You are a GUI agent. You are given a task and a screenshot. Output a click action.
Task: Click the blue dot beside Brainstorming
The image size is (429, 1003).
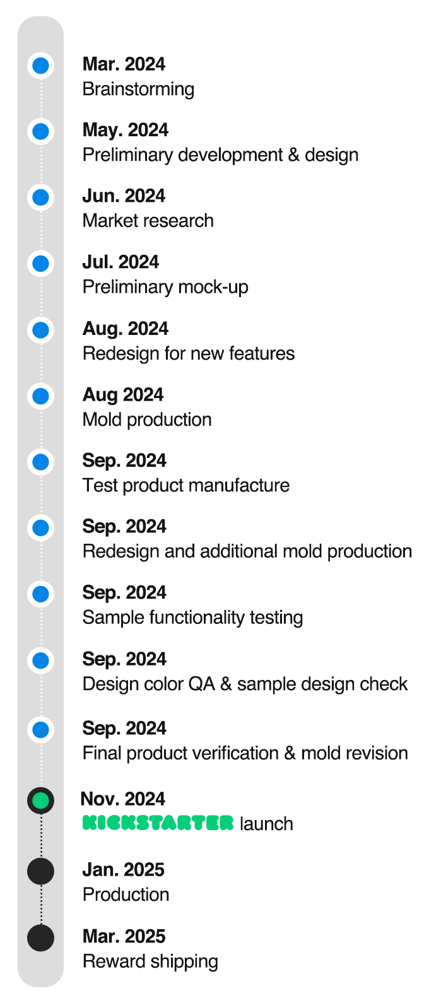coord(41,66)
